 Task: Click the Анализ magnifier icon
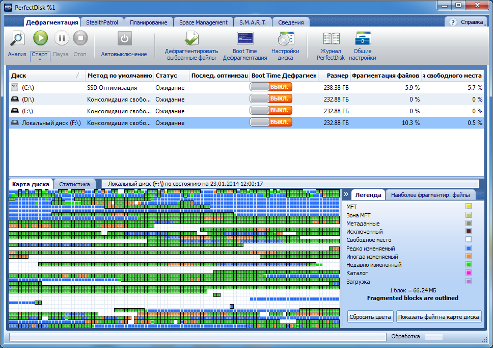click(x=17, y=38)
